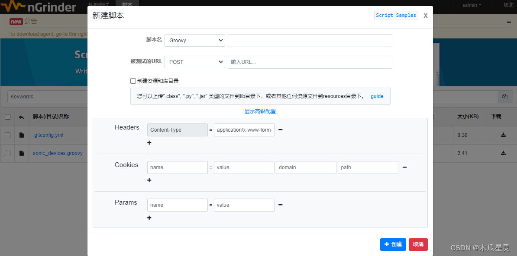Enable the 创建资源和库目录 checkbox
The image size is (517, 256).
click(133, 81)
